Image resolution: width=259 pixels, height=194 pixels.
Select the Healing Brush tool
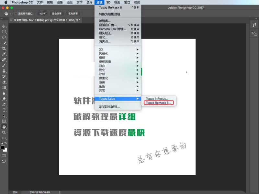(x=4, y=60)
